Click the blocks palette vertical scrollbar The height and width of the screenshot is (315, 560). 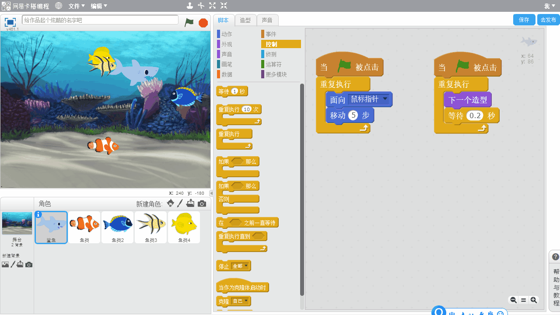click(302, 189)
